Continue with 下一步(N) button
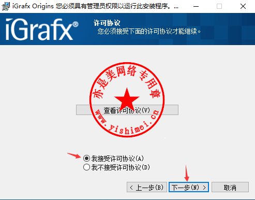255x200 pixels. [189, 187]
